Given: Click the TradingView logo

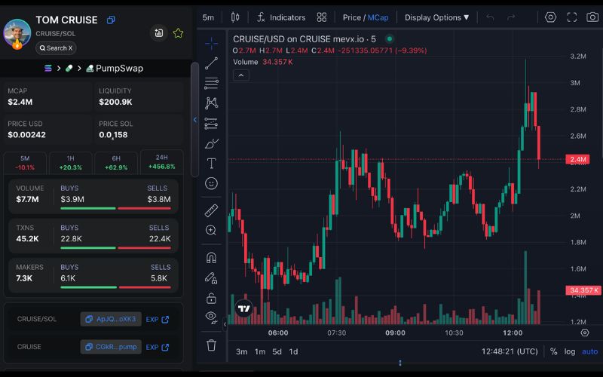Looking at the screenshot, I should [x=243, y=308].
